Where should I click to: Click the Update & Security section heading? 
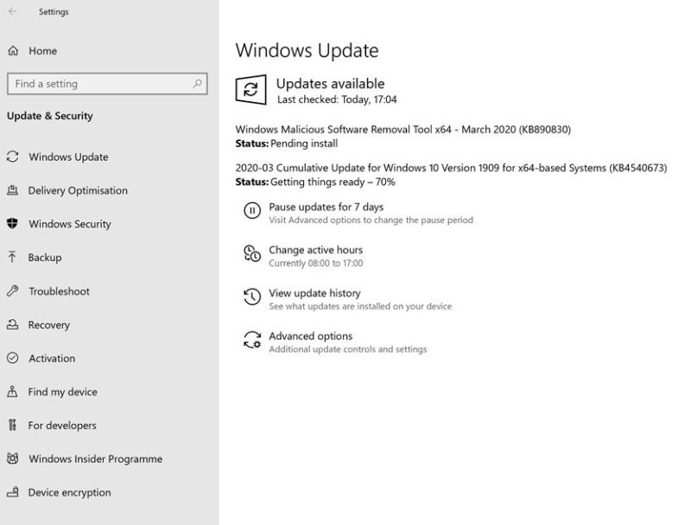click(50, 116)
